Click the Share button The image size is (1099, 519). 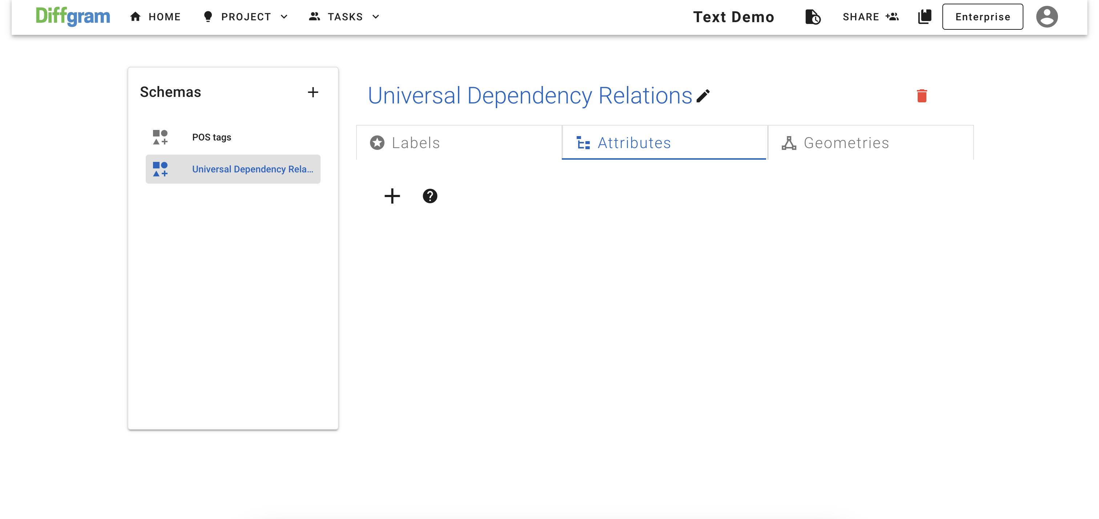click(x=870, y=17)
